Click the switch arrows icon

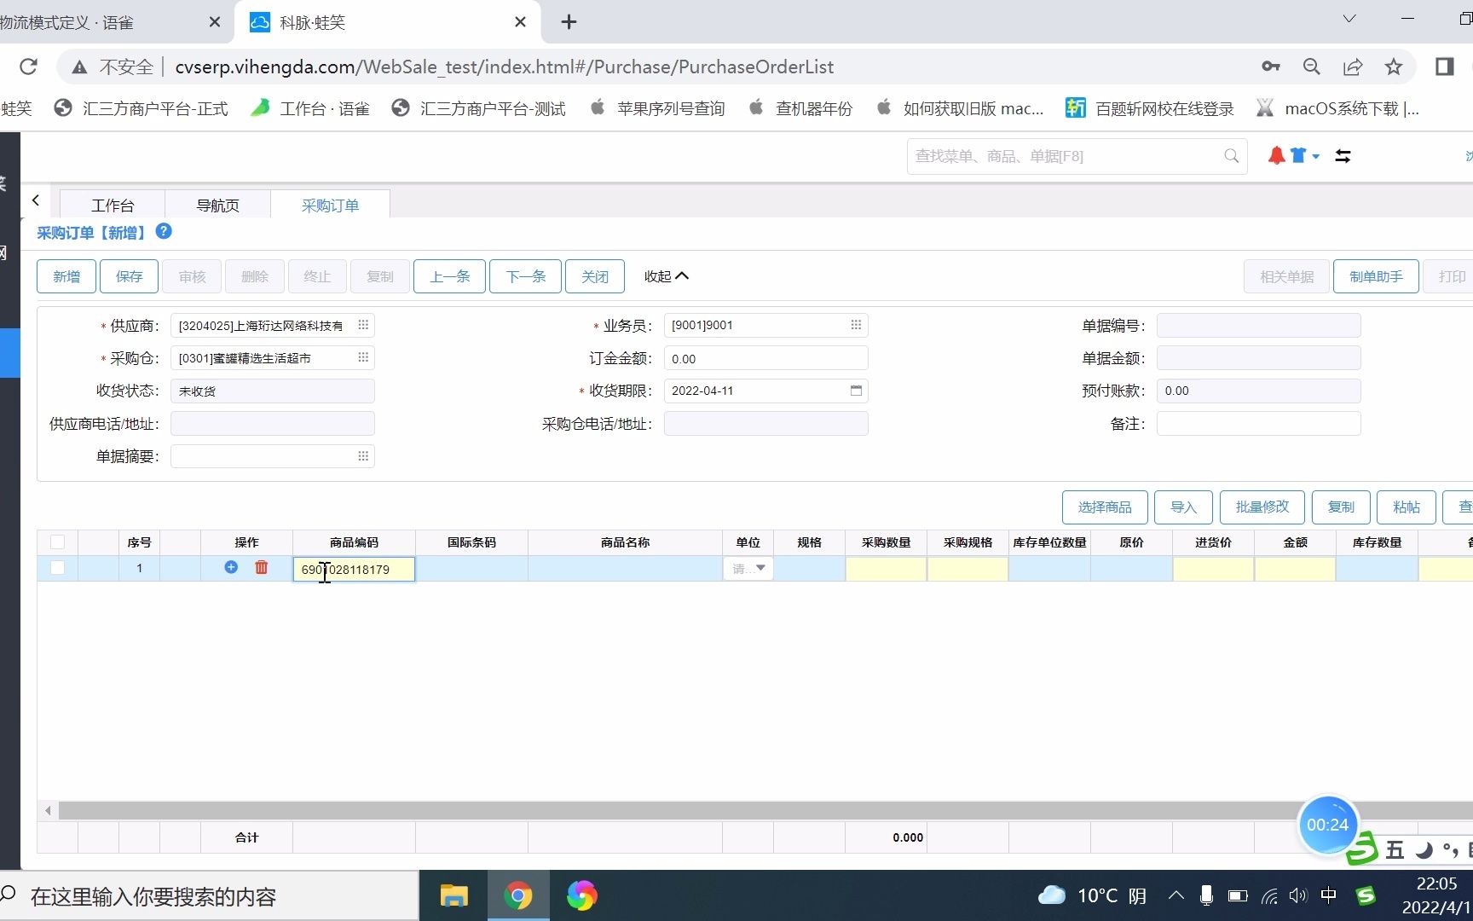click(x=1343, y=156)
